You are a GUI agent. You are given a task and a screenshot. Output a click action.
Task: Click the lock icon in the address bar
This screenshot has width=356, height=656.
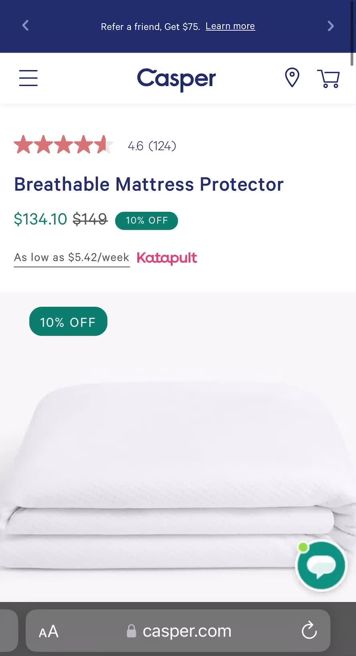[x=131, y=631]
